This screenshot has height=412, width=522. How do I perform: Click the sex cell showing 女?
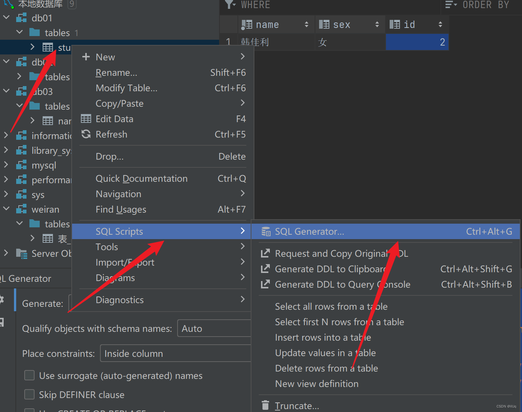(x=350, y=42)
